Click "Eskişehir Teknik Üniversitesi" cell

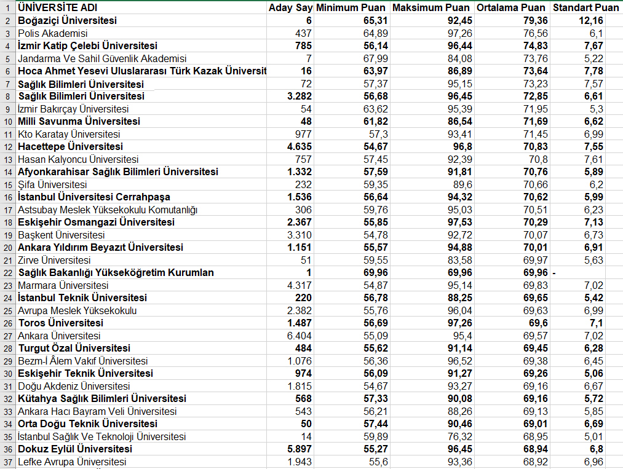tap(141, 373)
